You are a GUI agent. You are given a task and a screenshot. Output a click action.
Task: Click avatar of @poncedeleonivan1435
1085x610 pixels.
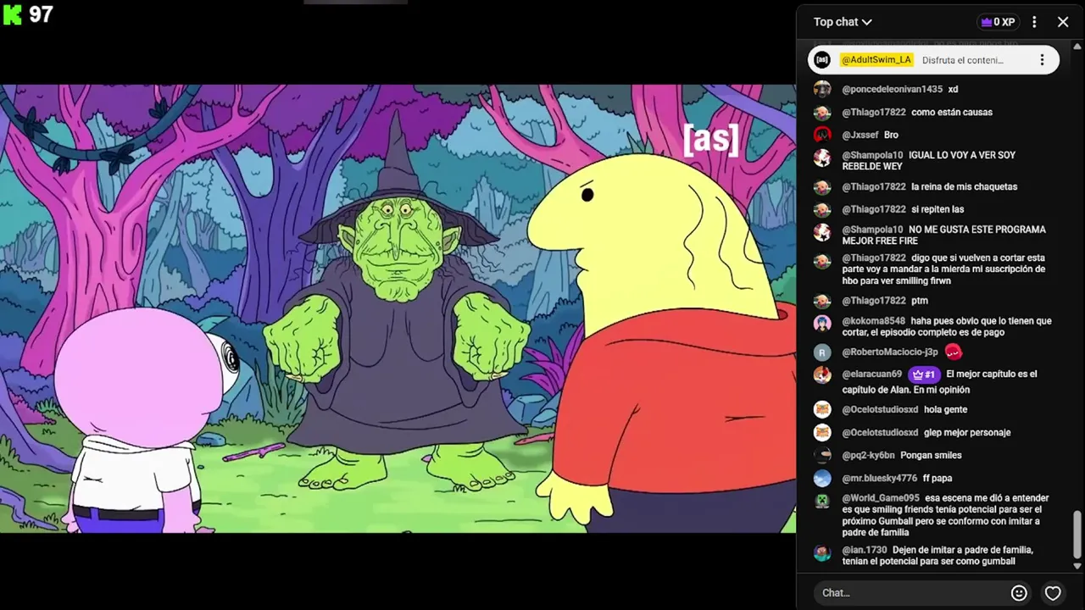822,89
